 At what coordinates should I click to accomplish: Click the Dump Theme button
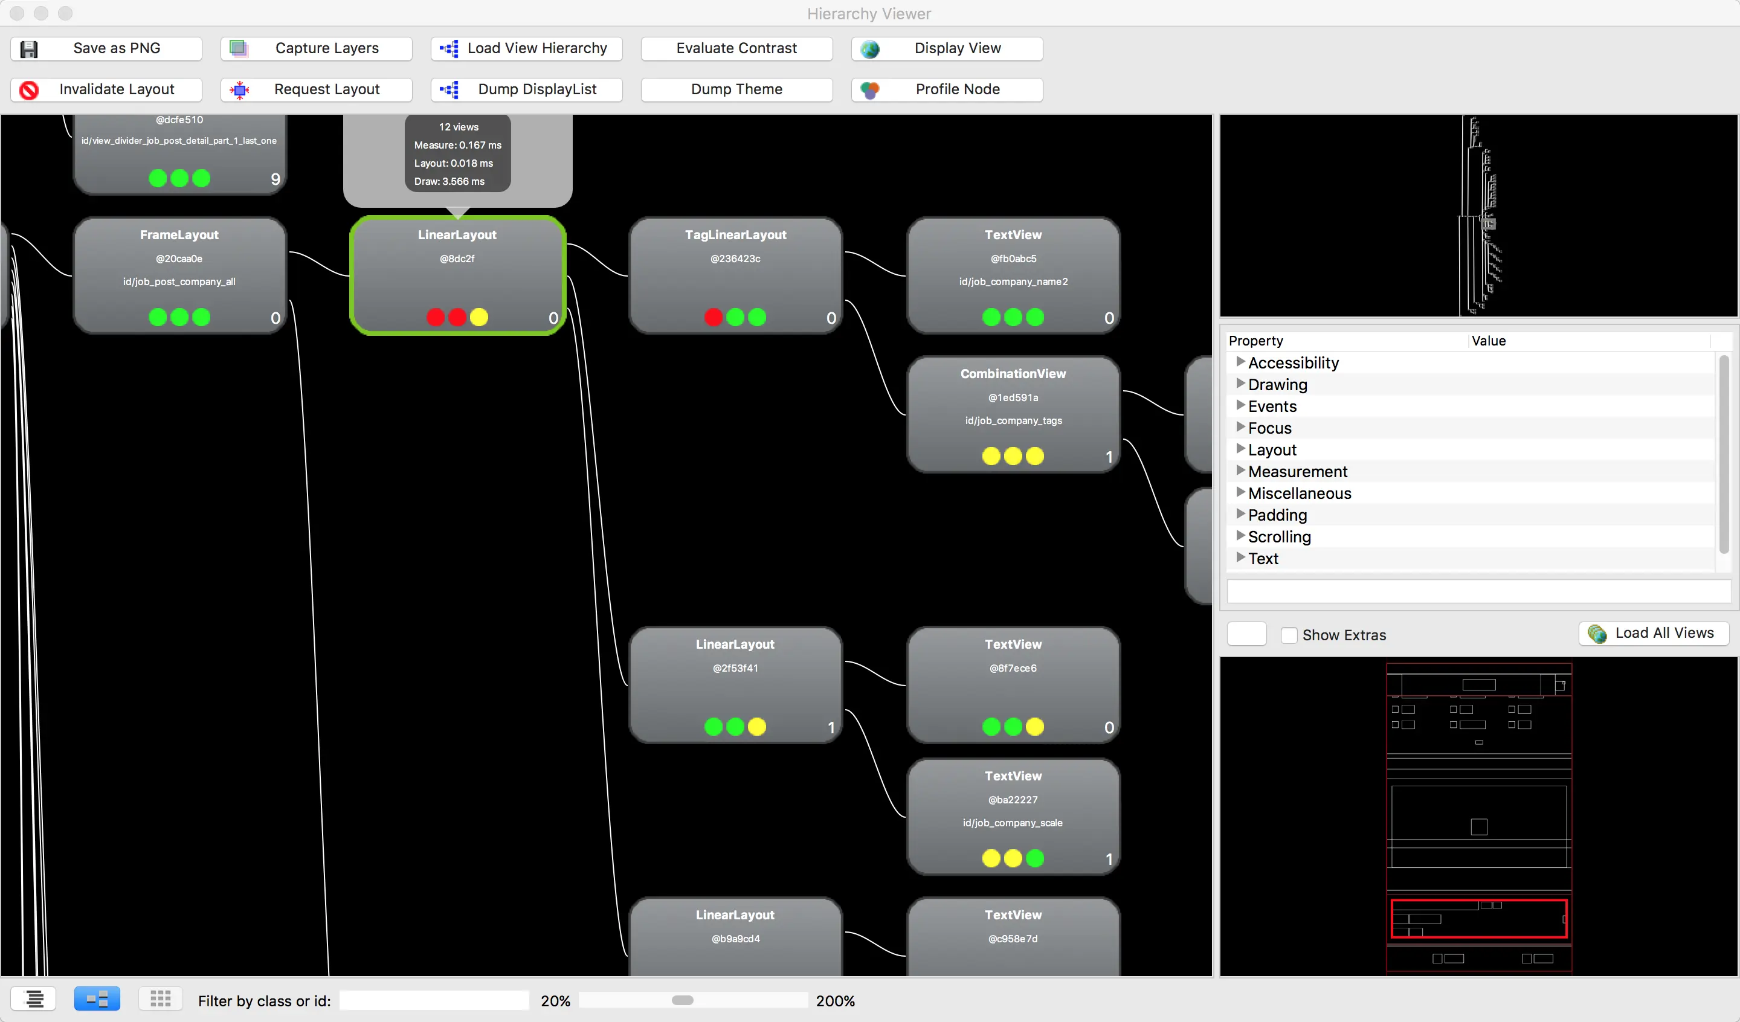tap(736, 90)
